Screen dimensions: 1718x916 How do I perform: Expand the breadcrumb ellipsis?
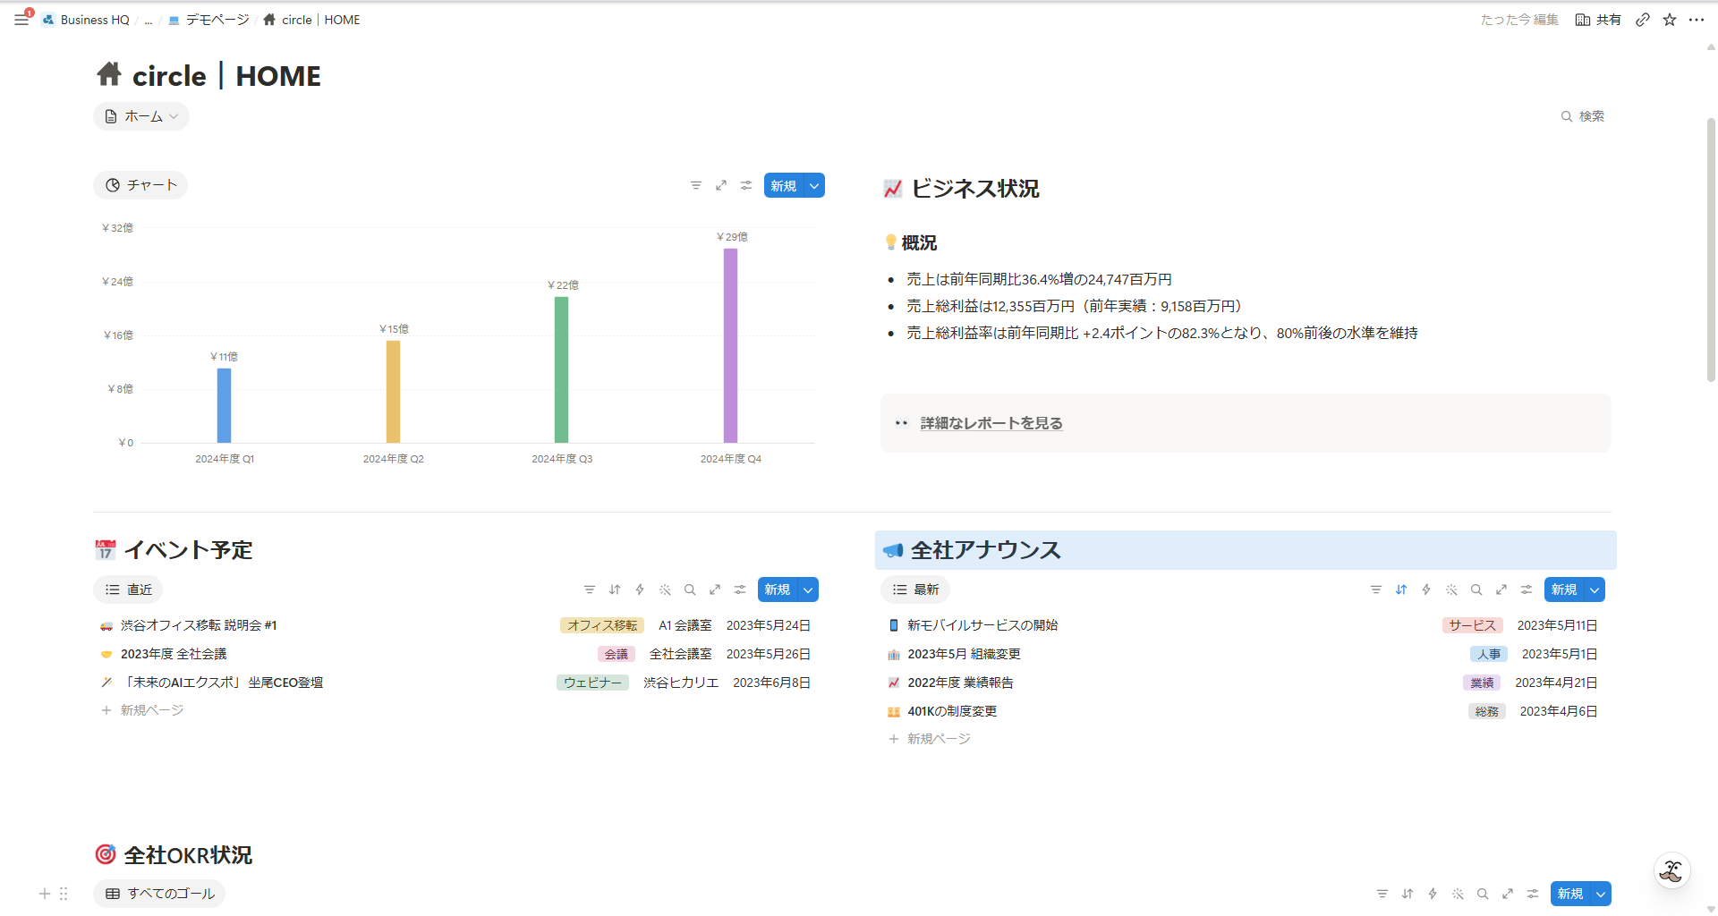point(149,20)
